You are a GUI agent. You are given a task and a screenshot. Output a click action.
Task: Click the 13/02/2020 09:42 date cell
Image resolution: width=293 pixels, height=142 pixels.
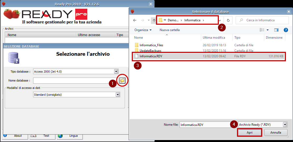(x=214, y=56)
